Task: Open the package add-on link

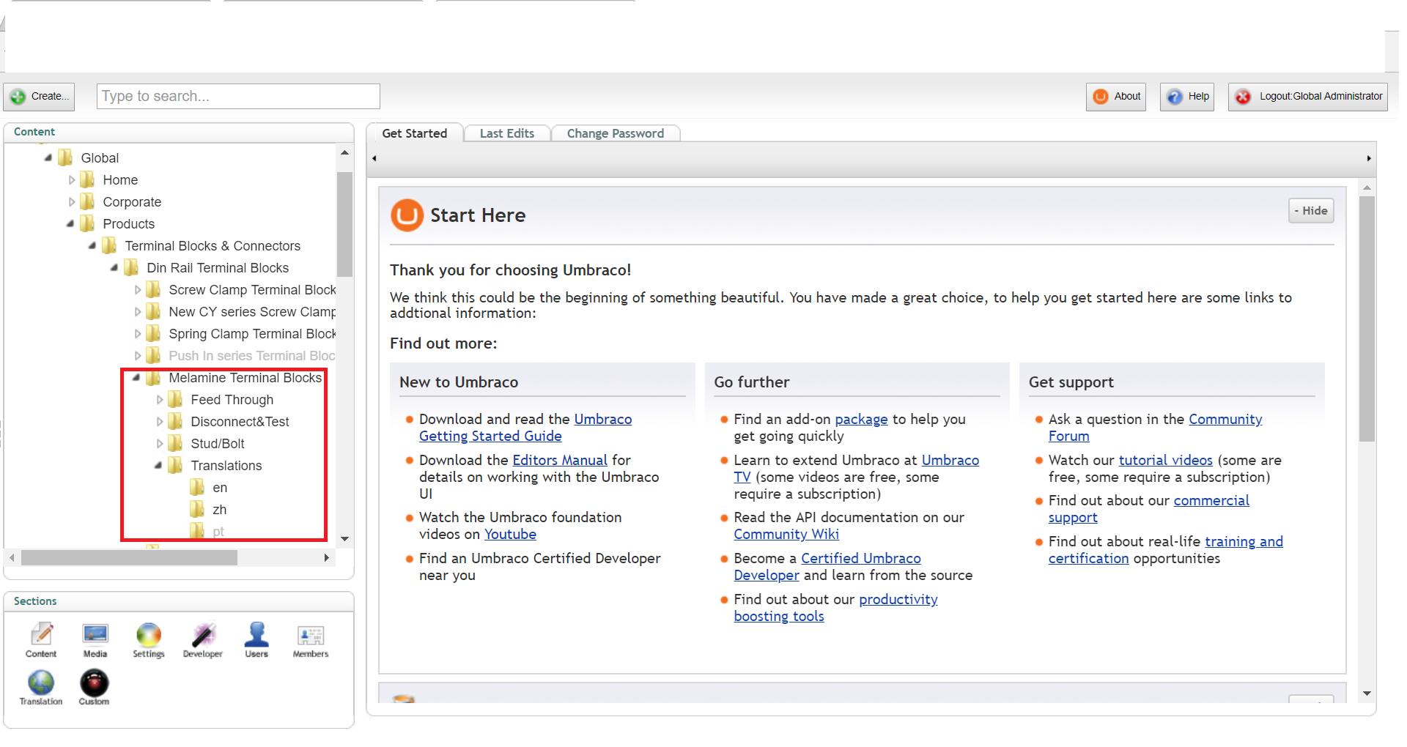Action: tap(861, 419)
